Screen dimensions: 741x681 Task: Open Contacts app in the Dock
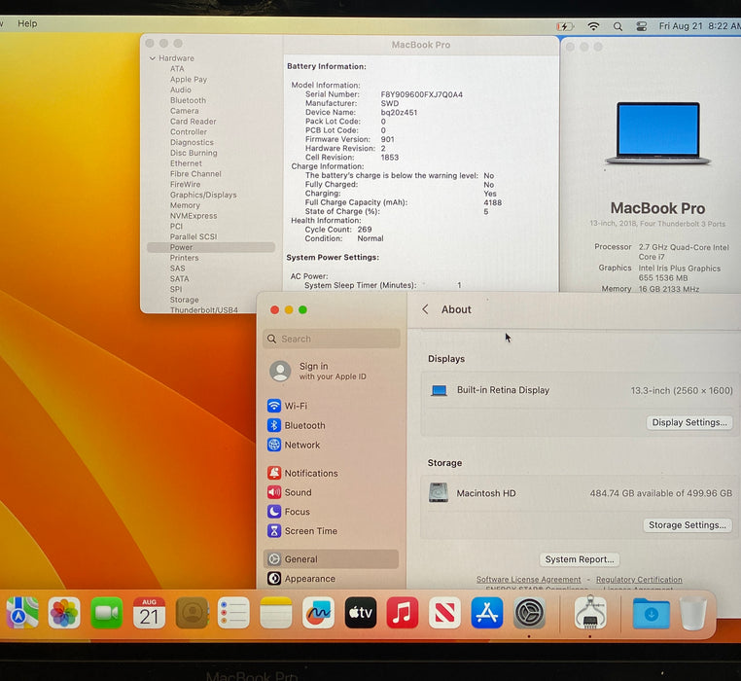[x=192, y=613]
